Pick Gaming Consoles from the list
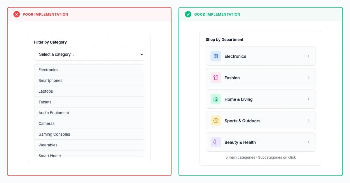 (89, 134)
